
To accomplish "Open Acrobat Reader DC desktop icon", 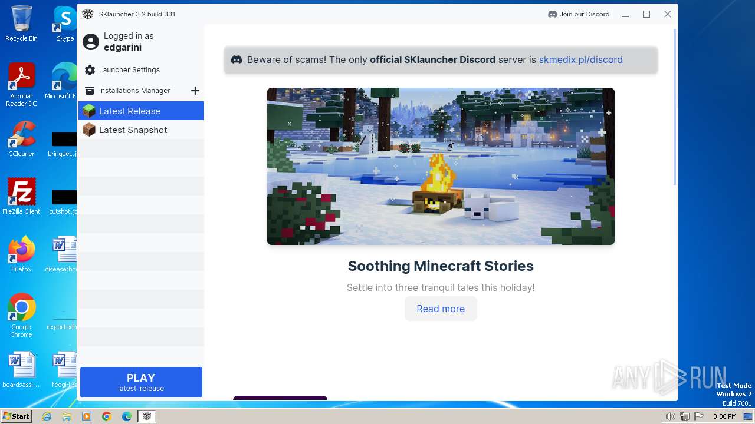I will pyautogui.click(x=21, y=85).
